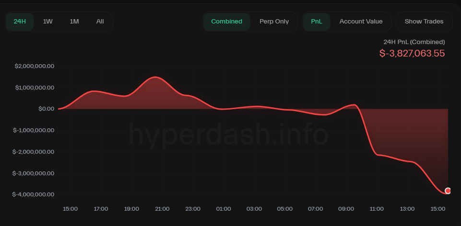
Task: Click the $1,000,000.00 axis label
Action: point(35,88)
